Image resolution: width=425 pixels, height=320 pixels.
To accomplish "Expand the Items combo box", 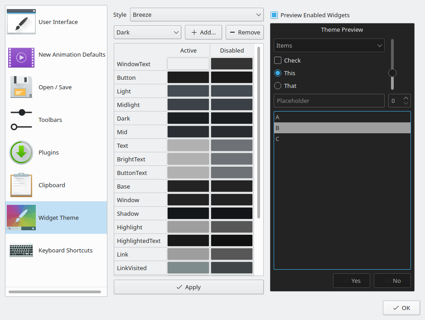I will point(329,45).
